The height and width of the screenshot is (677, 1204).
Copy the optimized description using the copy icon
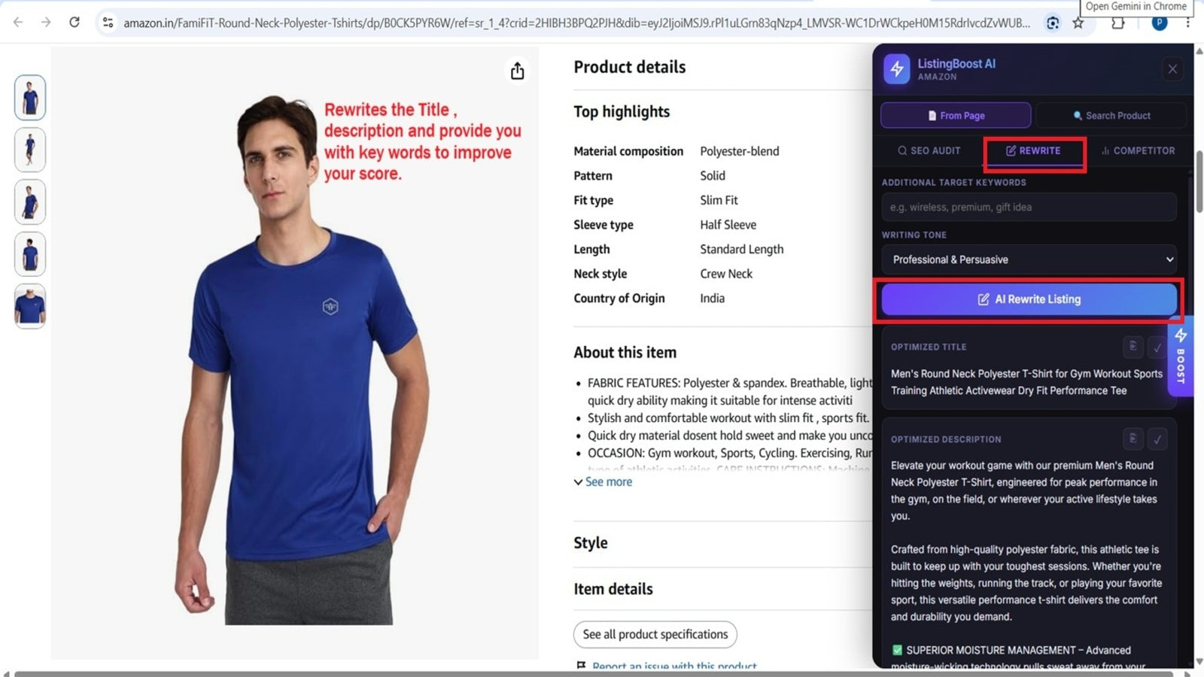point(1133,439)
